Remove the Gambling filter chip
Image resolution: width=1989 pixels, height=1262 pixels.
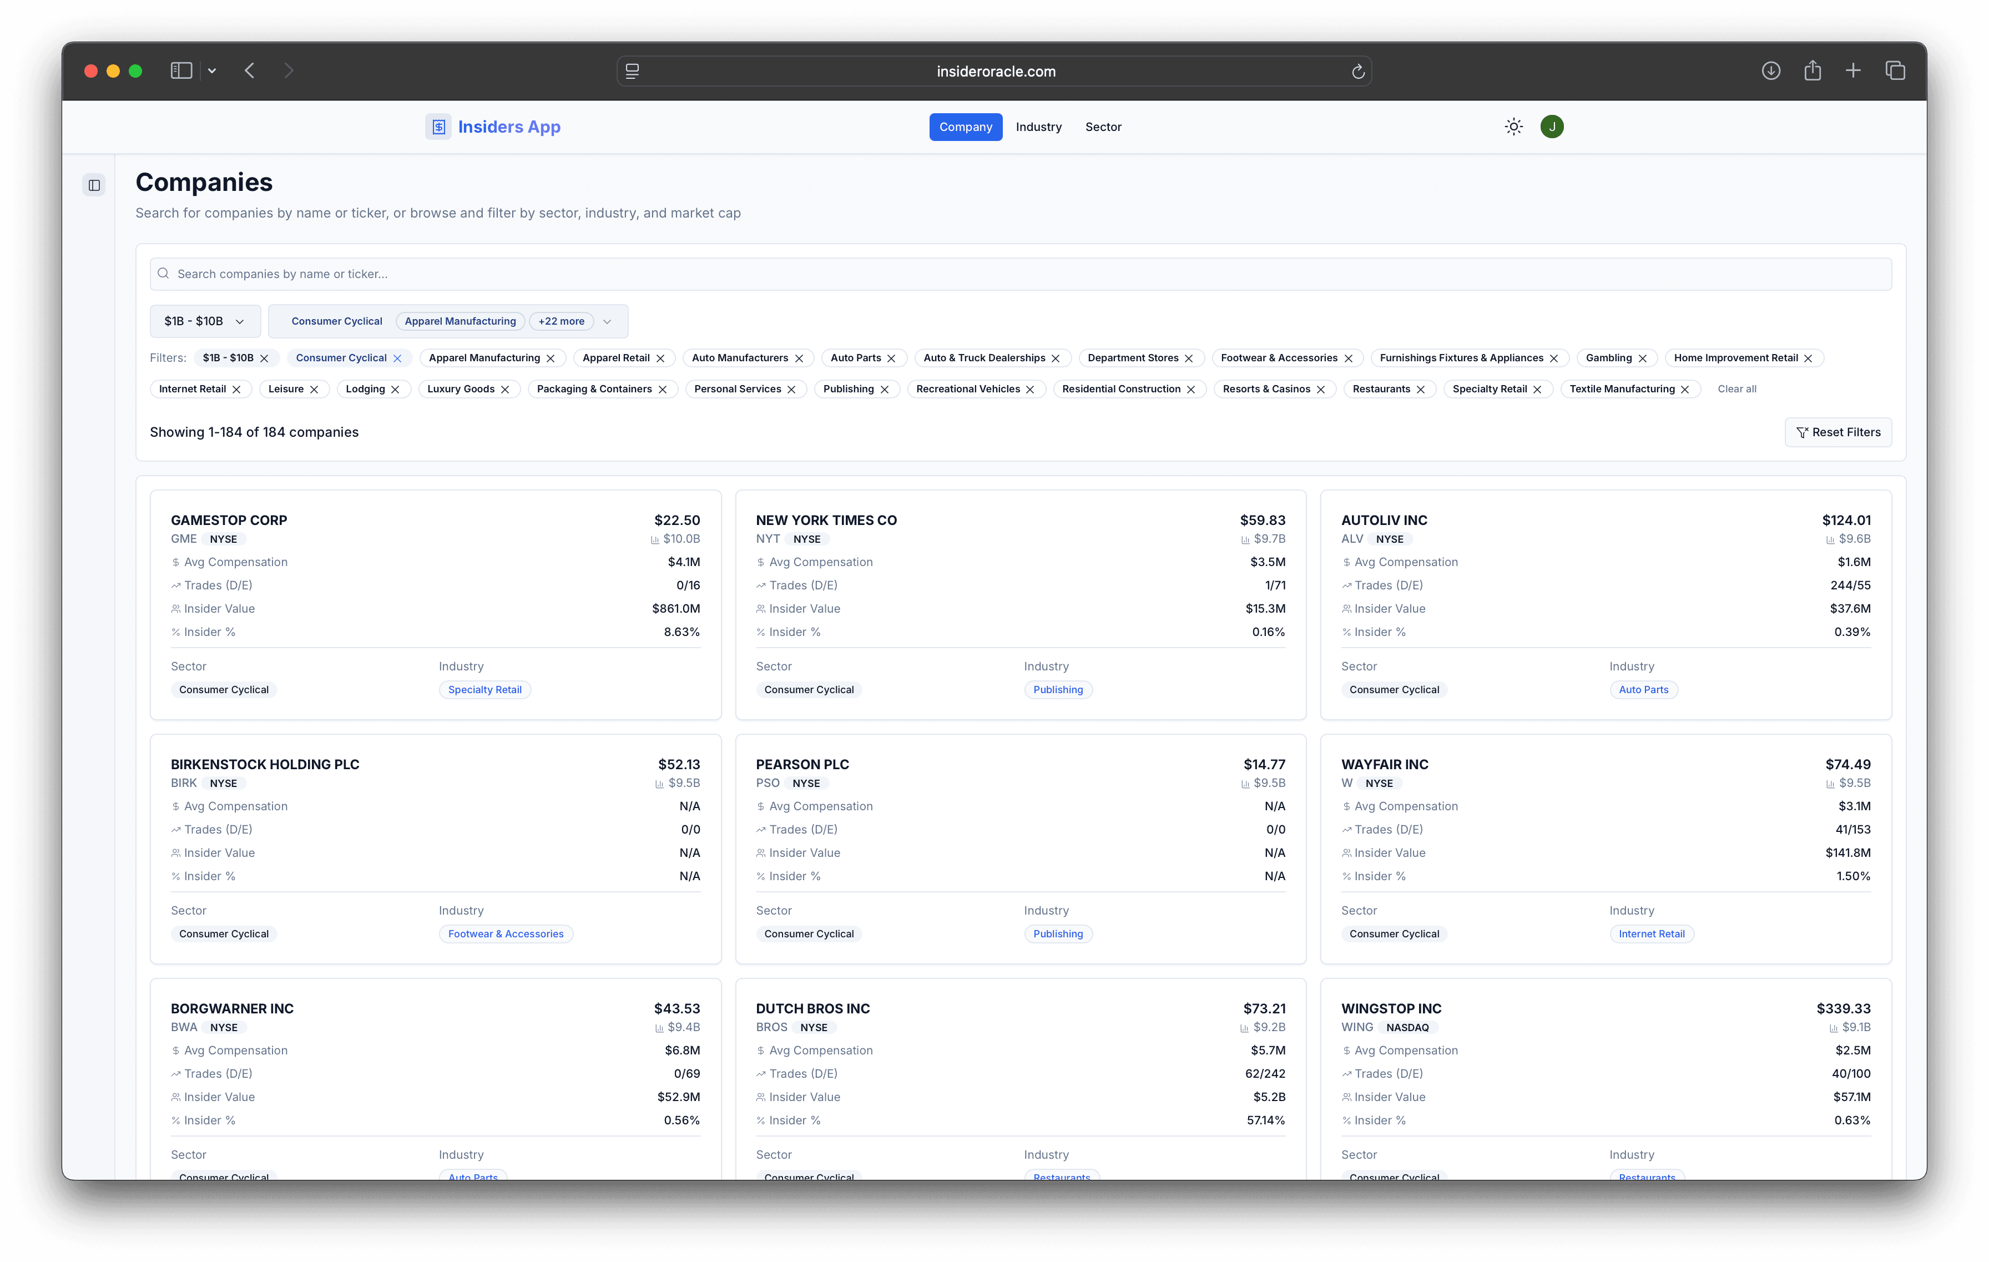coord(1642,357)
